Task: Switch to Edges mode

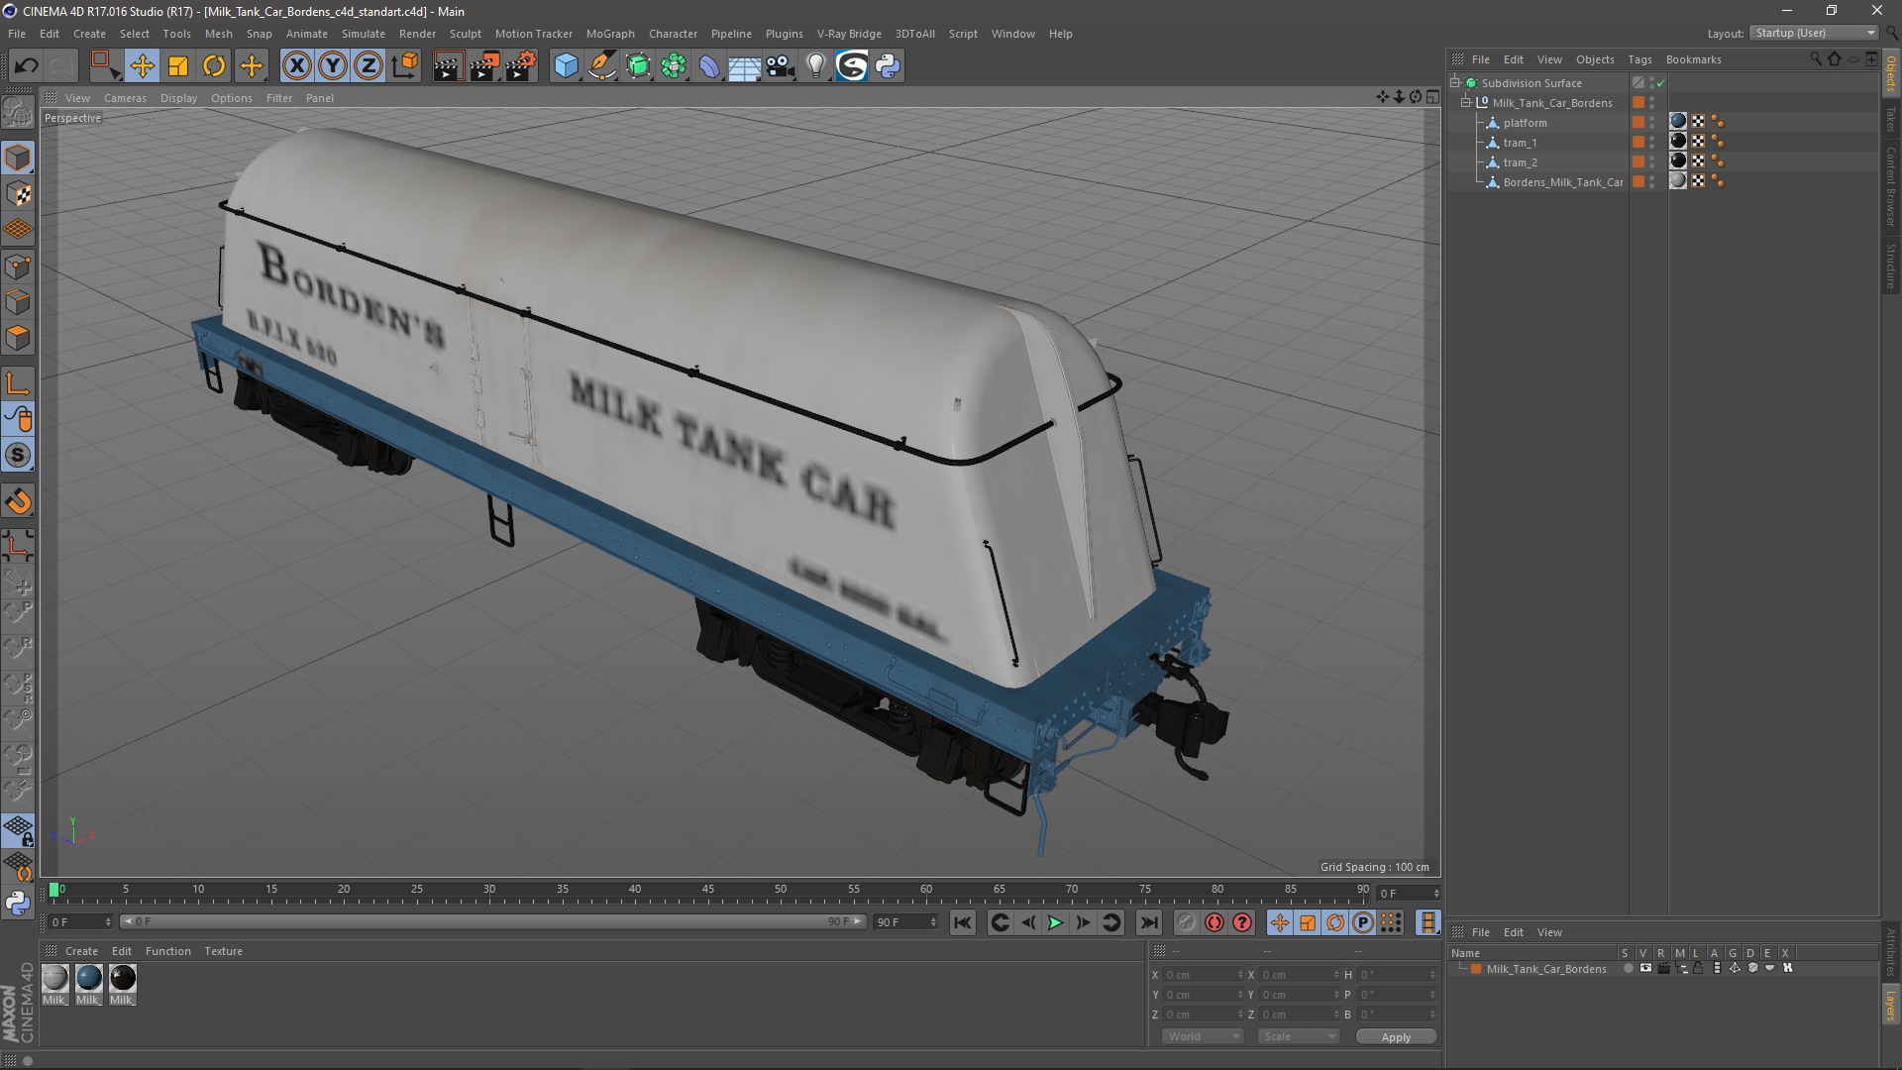Action: [x=18, y=302]
